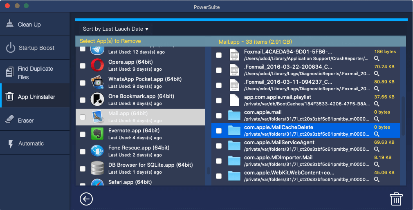Select the .Foxmail_2016-03-22-200834_C... file name
This screenshot has height=210, width=413.
pyautogui.click(x=288, y=67)
